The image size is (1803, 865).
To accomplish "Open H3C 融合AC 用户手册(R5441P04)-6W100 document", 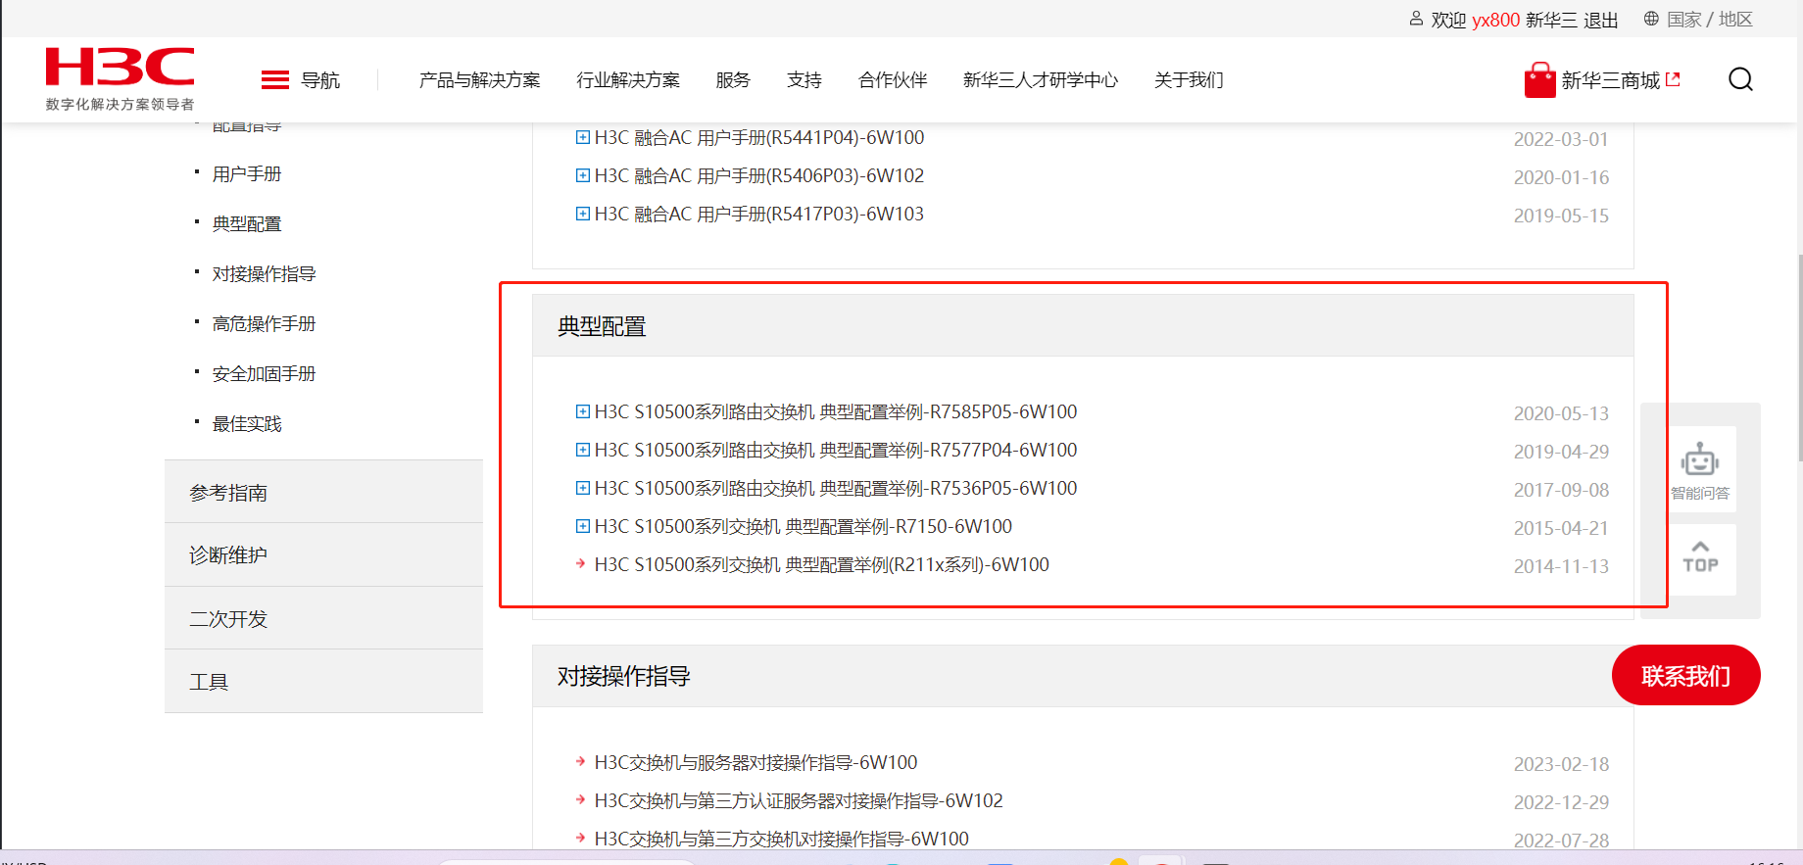I will tap(758, 137).
